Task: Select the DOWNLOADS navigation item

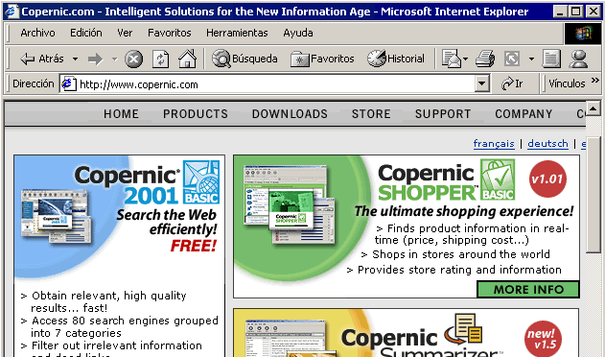Action: (x=290, y=114)
